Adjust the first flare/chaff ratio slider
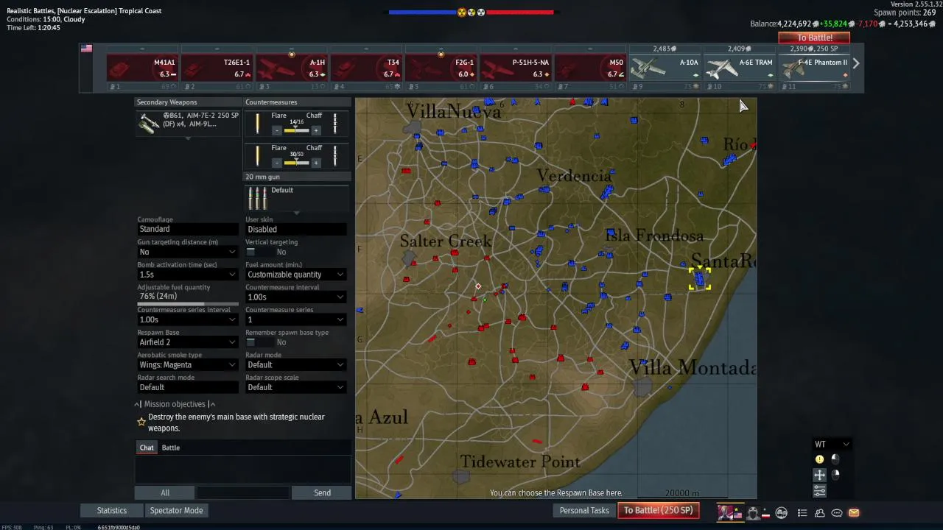Viewport: 943px width, 530px height. point(296,130)
